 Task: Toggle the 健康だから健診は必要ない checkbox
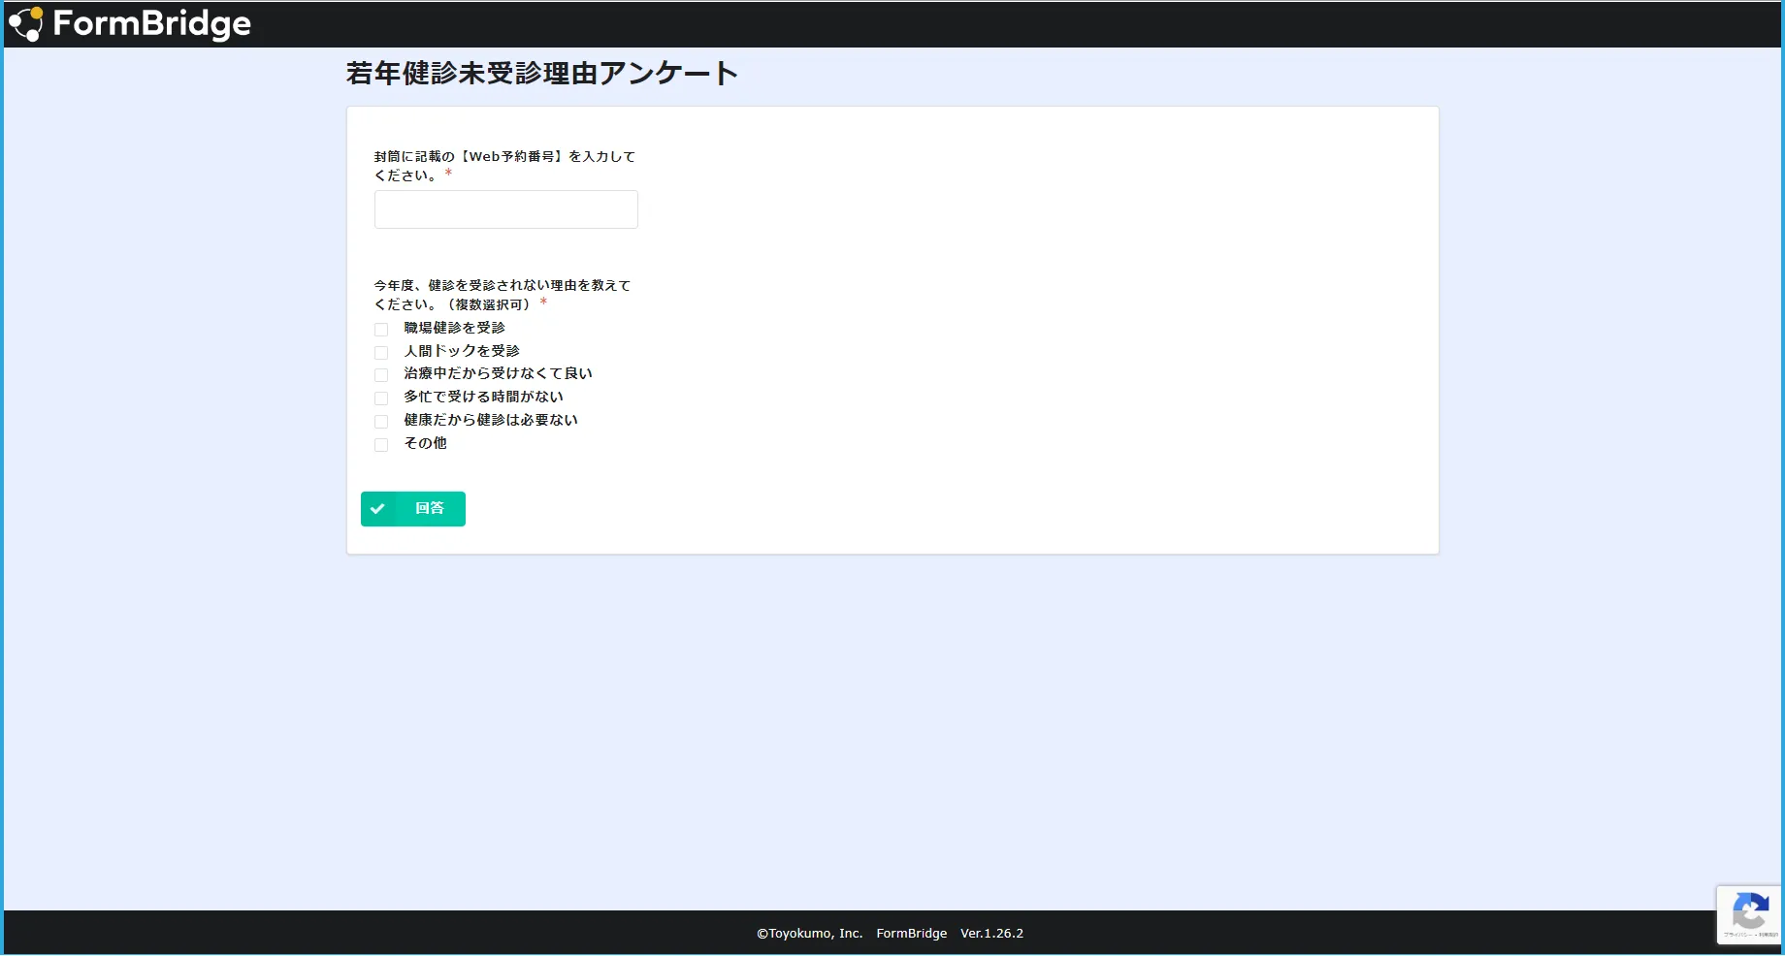point(381,422)
